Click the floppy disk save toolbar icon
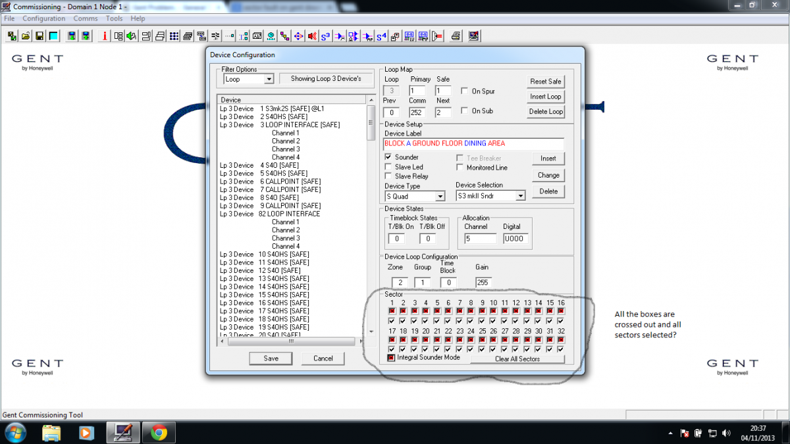The height and width of the screenshot is (444, 790). [x=39, y=36]
